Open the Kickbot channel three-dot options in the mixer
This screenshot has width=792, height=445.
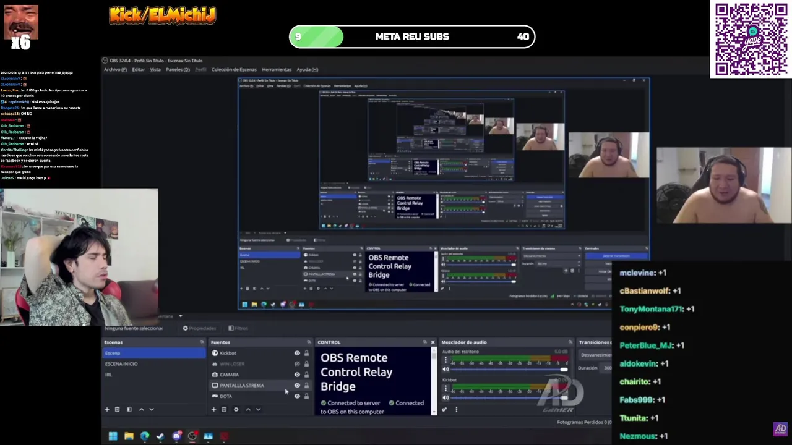pos(445,388)
